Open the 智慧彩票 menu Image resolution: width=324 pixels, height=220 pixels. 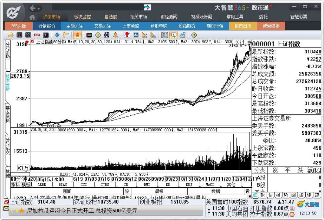pyautogui.click(x=299, y=17)
